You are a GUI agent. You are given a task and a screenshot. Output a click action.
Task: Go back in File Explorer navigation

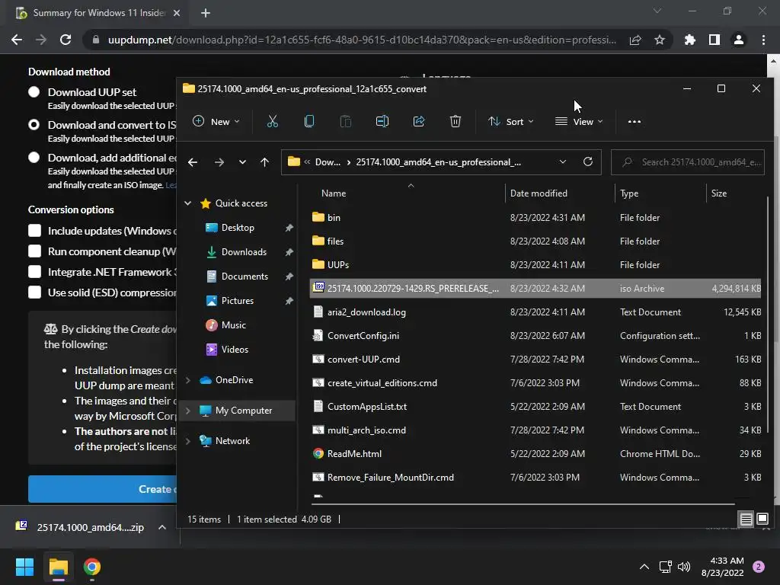[193, 162]
